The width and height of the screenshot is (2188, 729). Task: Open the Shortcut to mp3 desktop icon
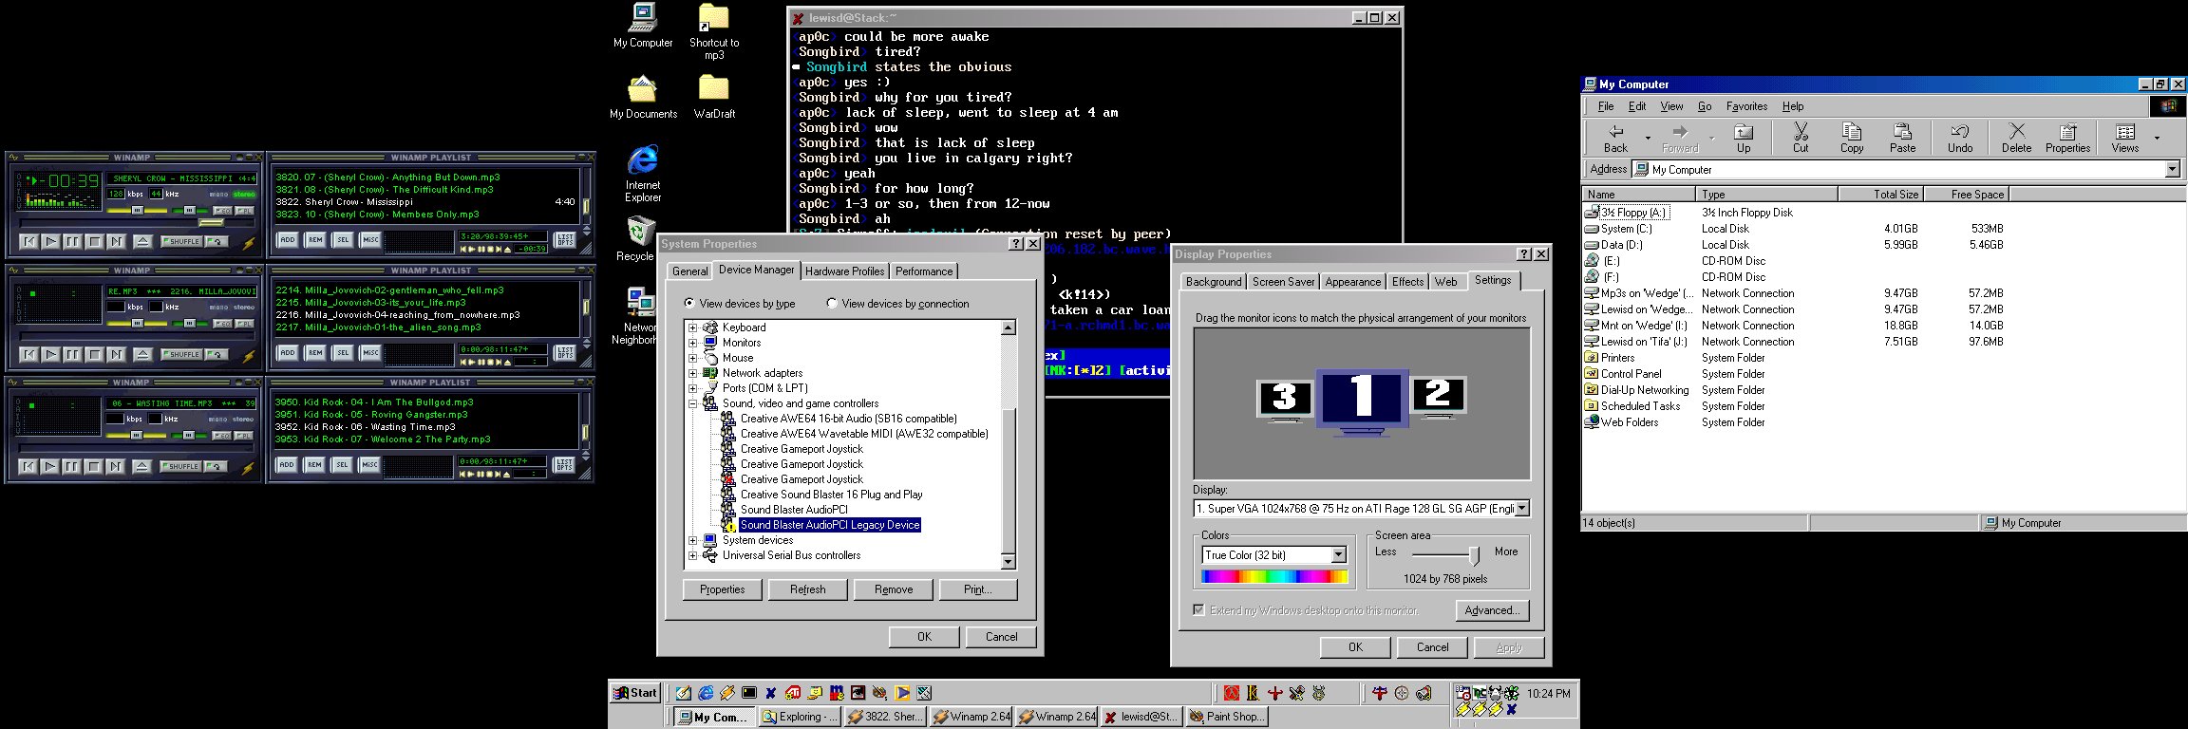[x=714, y=32]
